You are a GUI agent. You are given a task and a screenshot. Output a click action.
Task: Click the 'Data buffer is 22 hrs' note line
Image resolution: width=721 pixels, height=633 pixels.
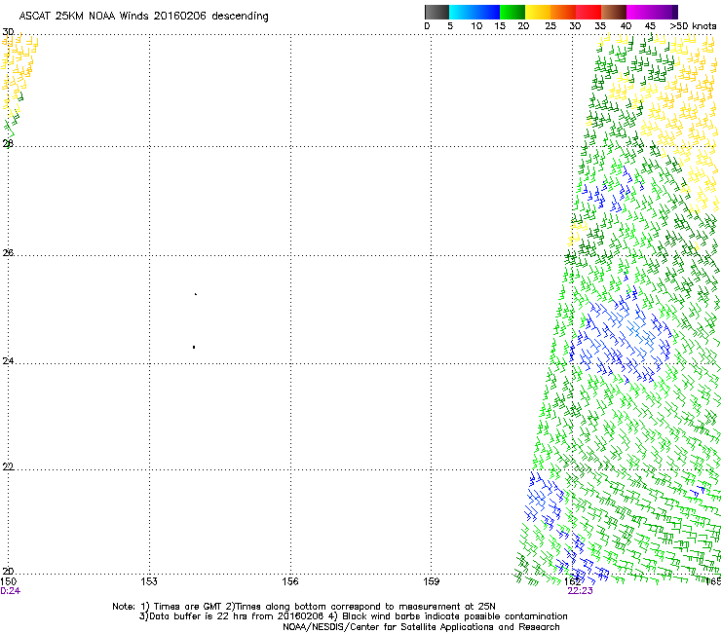[353, 616]
